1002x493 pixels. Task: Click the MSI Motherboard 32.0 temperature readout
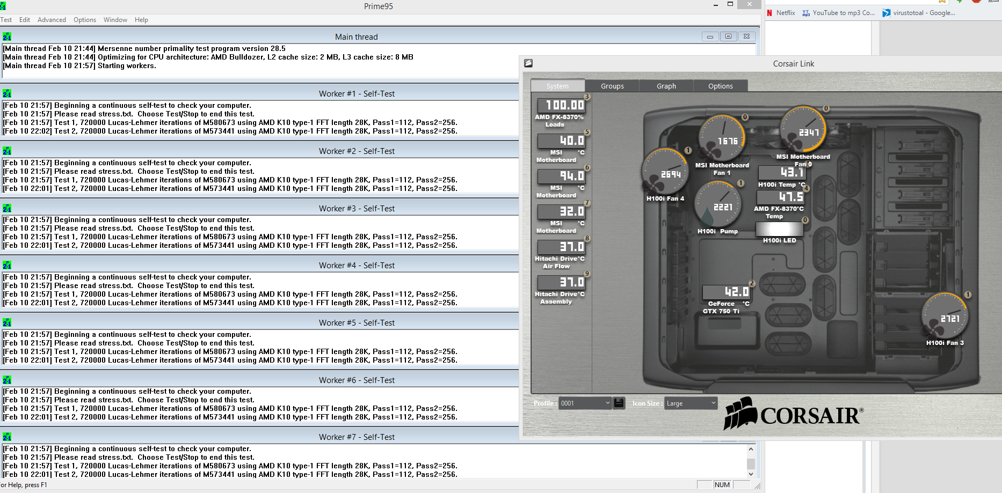(x=561, y=211)
